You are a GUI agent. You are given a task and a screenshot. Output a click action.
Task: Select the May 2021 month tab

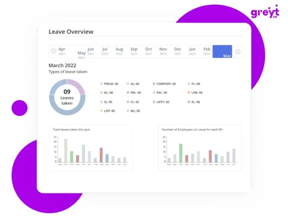pos(81,55)
